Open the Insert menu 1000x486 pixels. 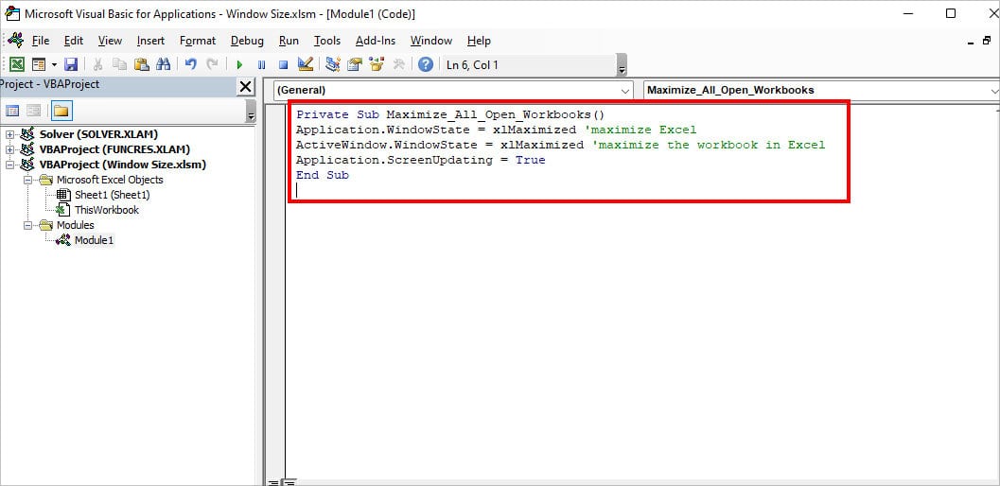pyautogui.click(x=150, y=41)
